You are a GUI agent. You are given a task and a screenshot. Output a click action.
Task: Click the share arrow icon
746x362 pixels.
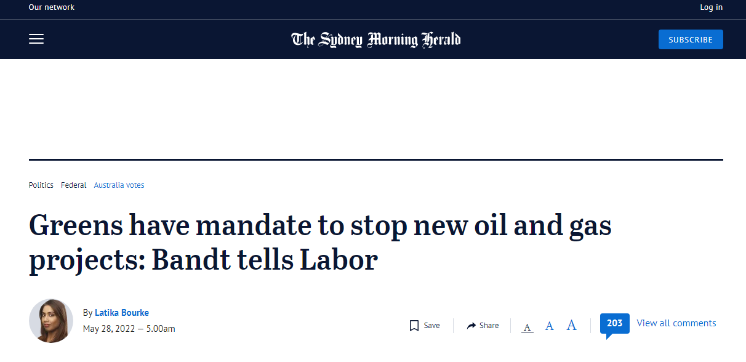[471, 326]
